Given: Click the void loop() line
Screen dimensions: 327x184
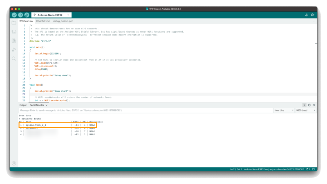Looking at the screenshot, I should tap(36, 85).
